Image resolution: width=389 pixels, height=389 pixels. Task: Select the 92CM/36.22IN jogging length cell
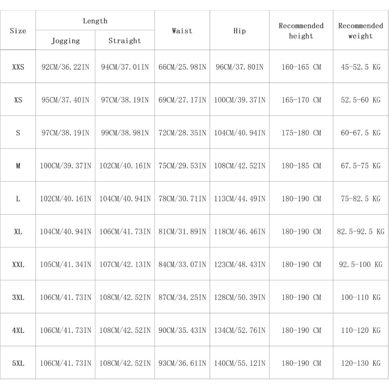pos(66,67)
